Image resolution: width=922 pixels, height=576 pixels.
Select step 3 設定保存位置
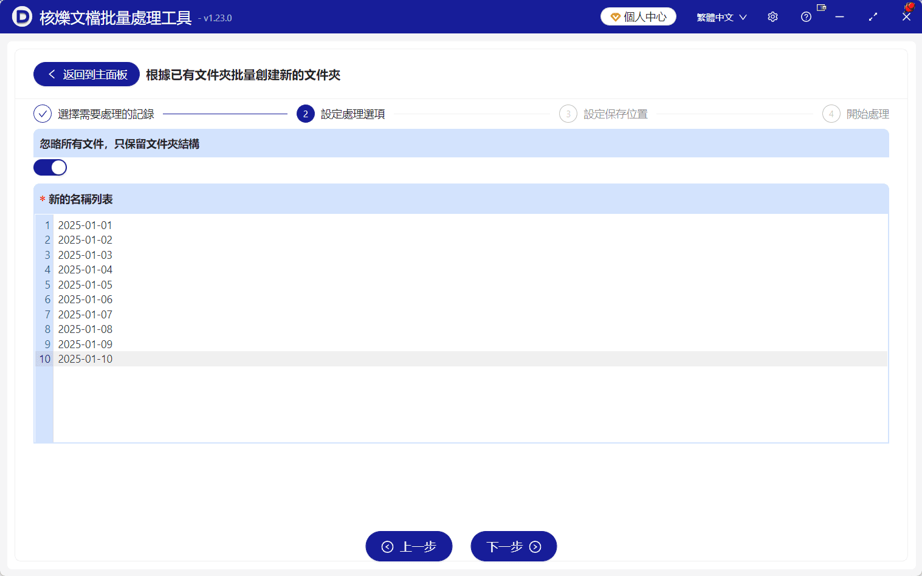[604, 114]
